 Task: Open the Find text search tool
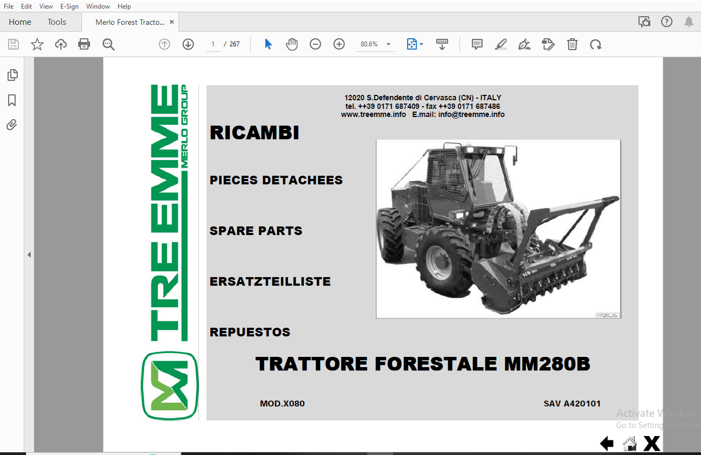(x=108, y=44)
